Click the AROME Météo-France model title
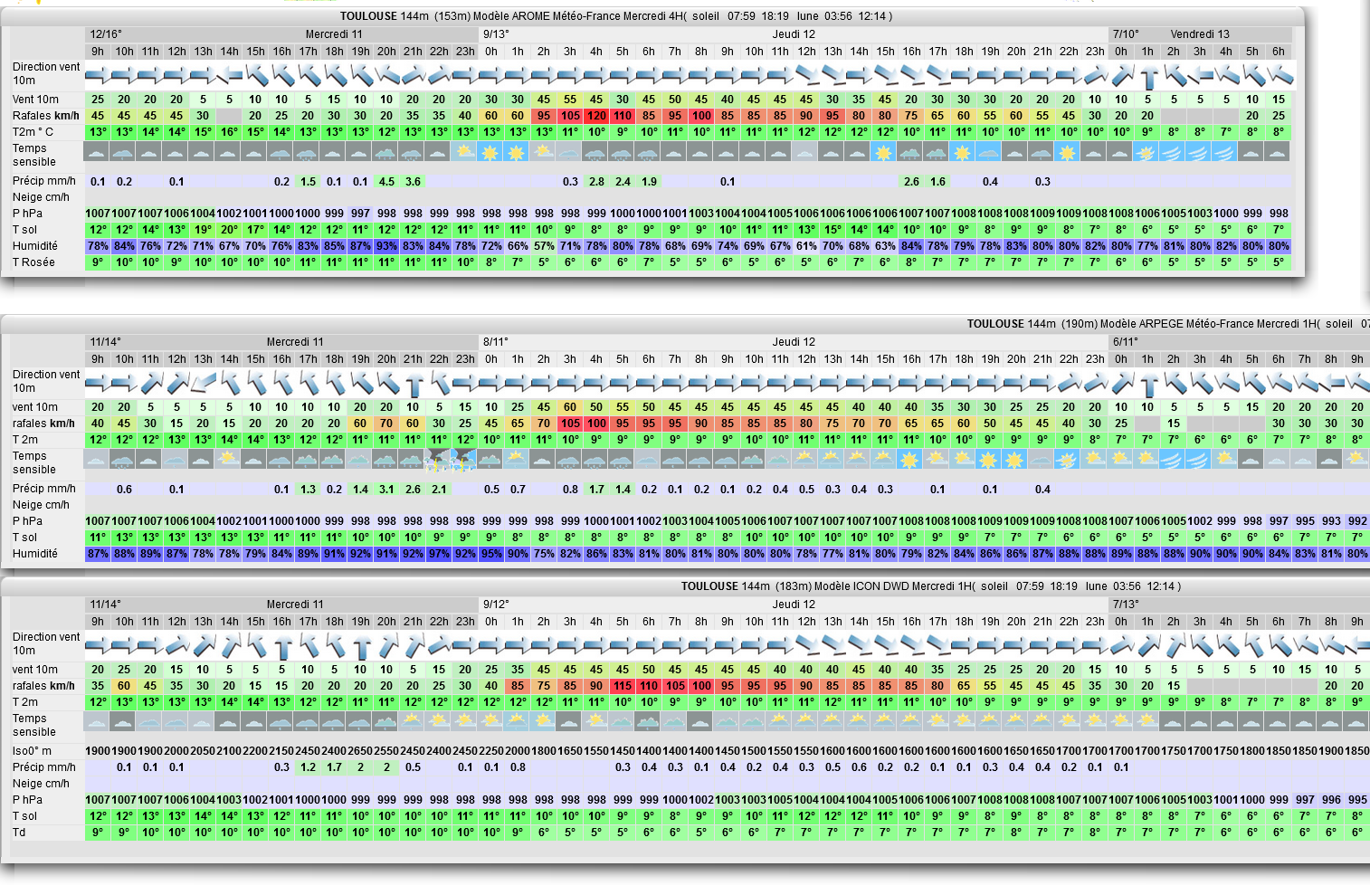1370x895 pixels. click(x=615, y=16)
